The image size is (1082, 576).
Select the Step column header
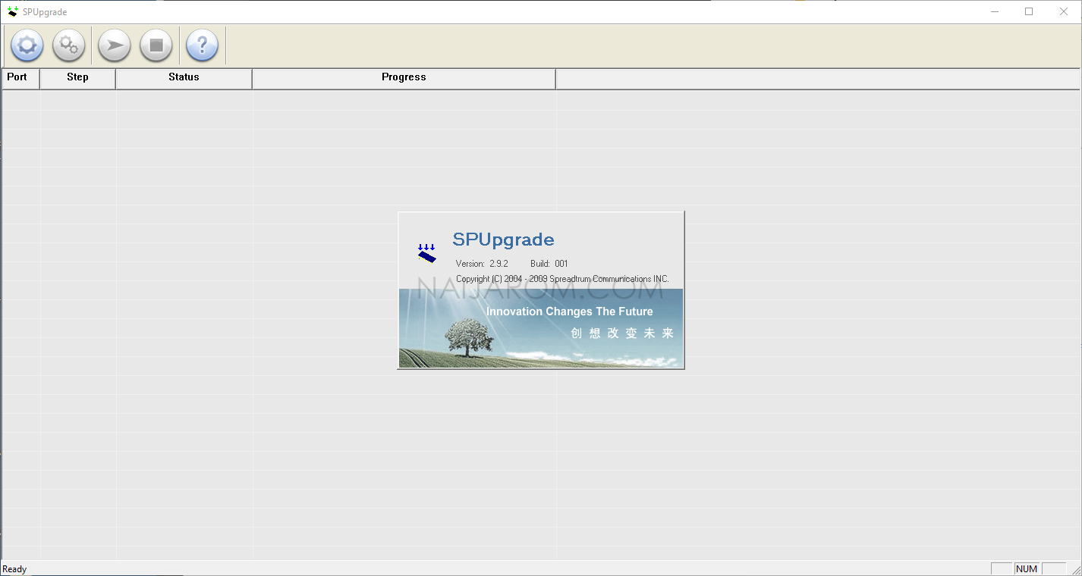click(x=77, y=79)
